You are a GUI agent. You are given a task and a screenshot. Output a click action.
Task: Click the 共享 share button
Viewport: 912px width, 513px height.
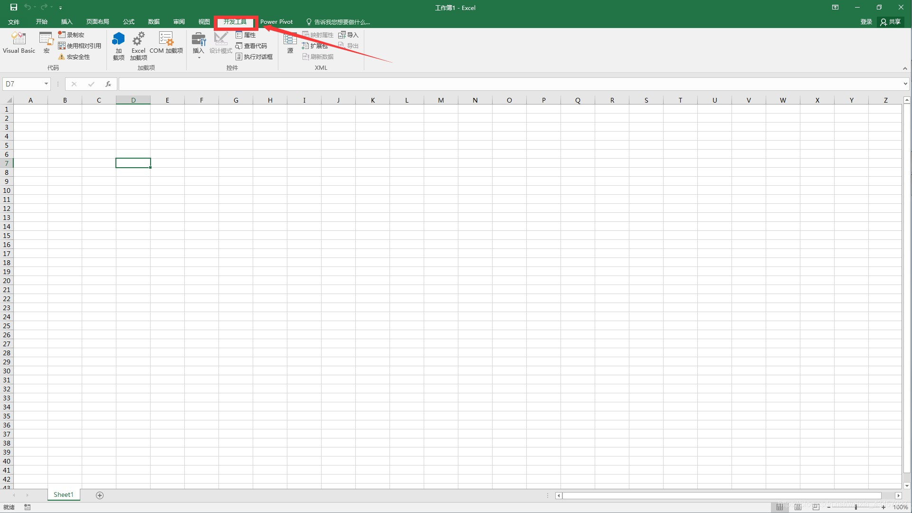[891, 22]
